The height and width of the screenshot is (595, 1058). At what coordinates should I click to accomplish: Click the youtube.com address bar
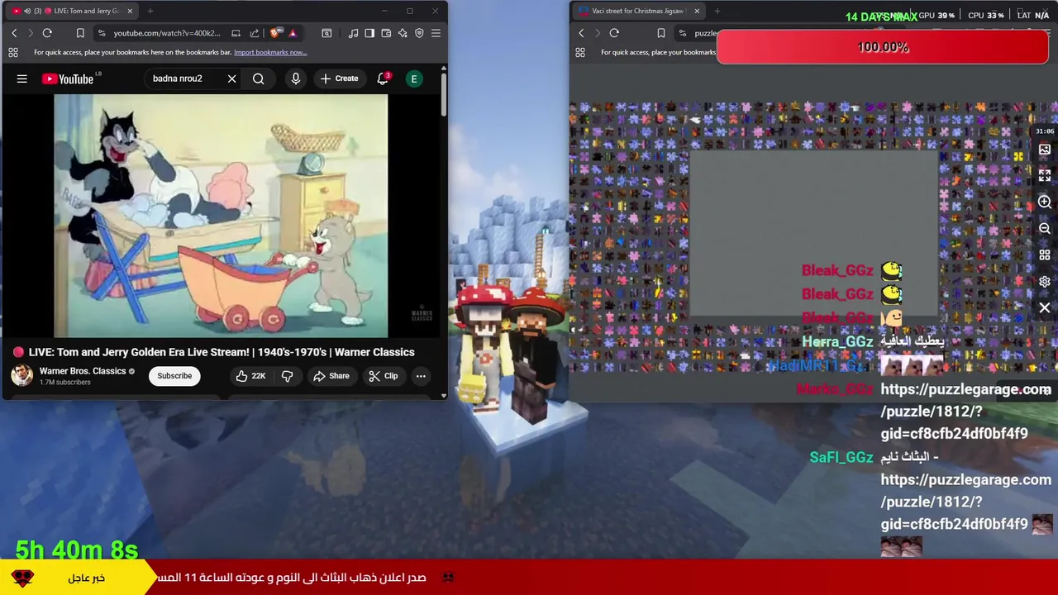[x=165, y=33]
